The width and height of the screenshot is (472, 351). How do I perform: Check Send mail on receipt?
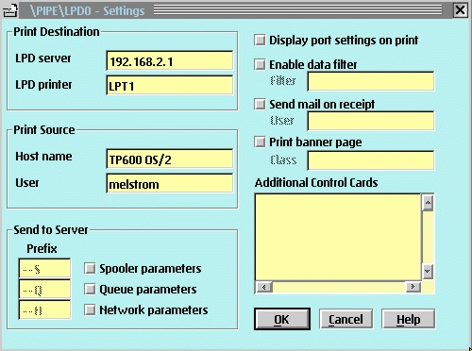tap(260, 104)
